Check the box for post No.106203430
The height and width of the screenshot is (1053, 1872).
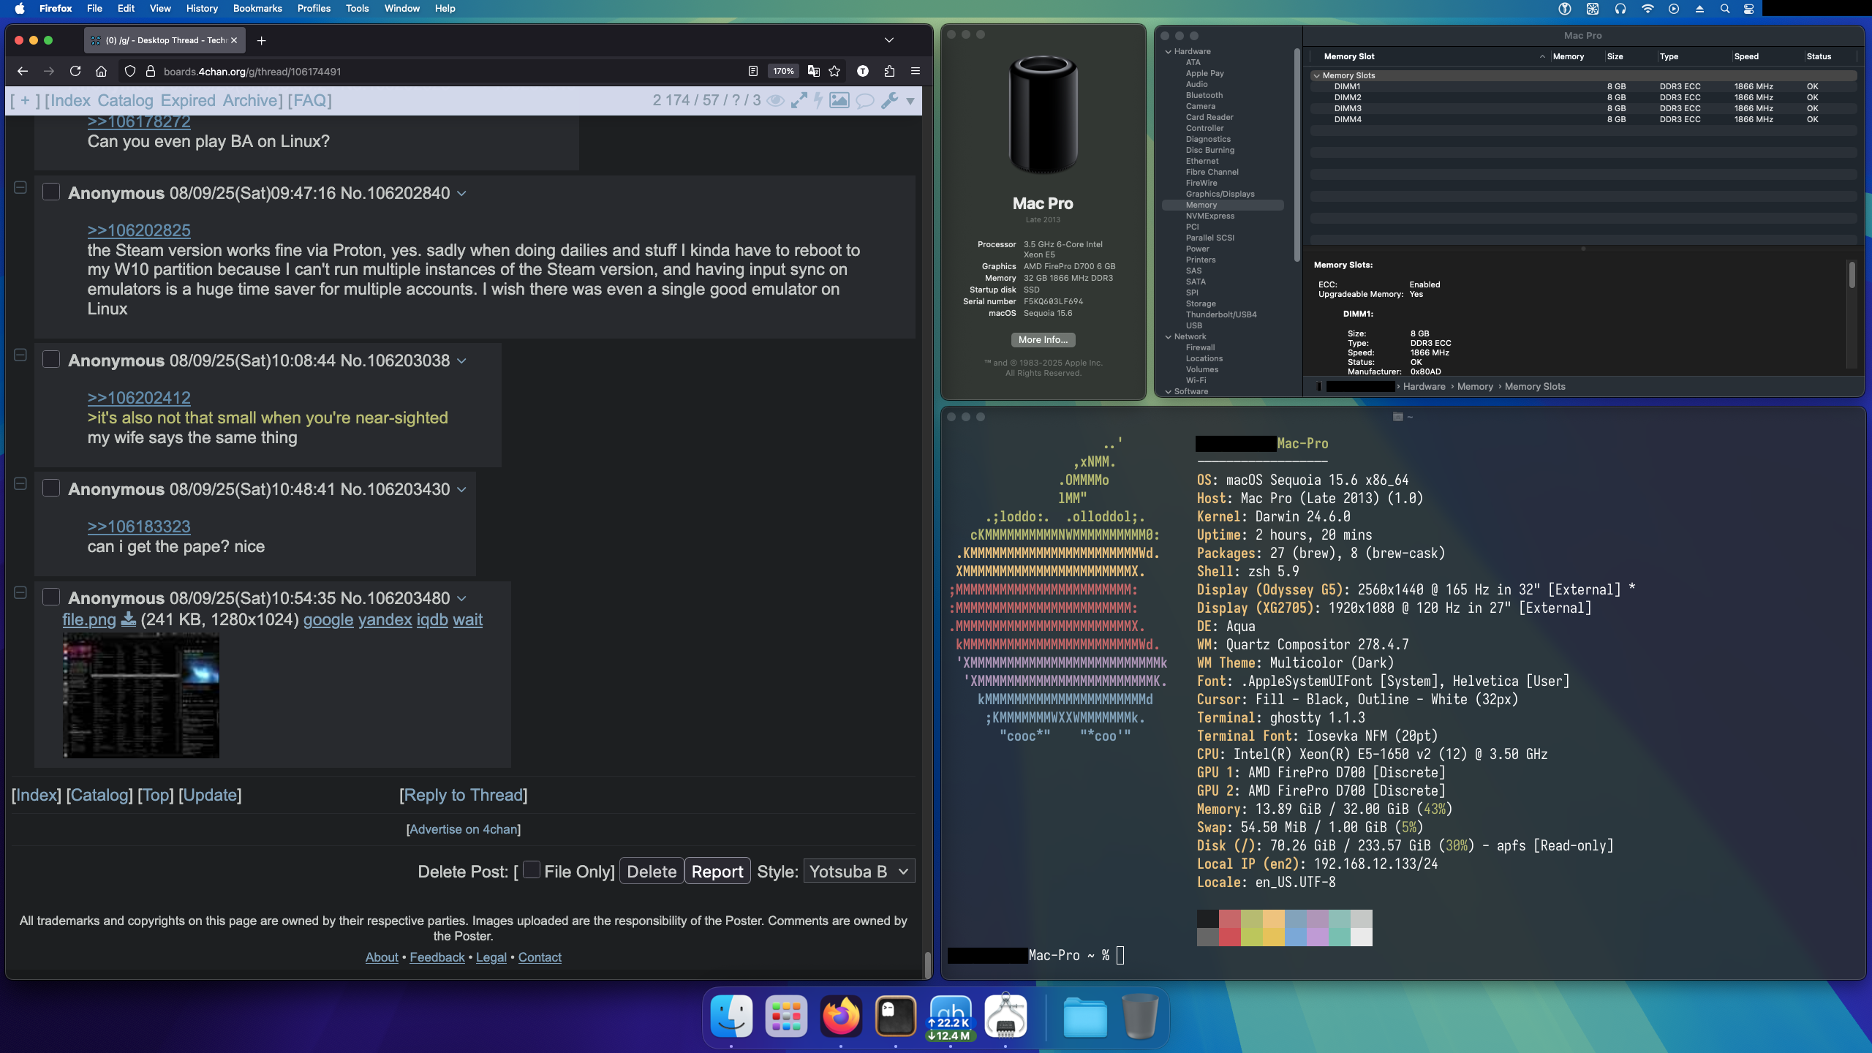click(50, 488)
